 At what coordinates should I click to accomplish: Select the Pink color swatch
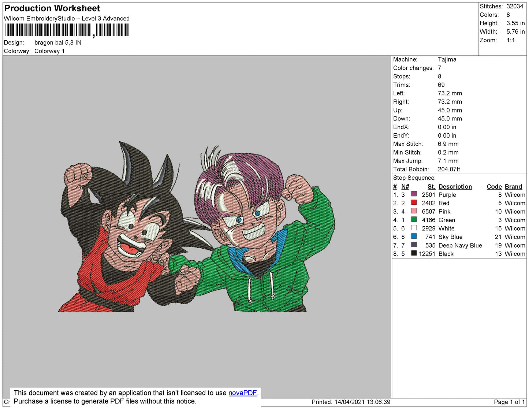[x=414, y=211]
